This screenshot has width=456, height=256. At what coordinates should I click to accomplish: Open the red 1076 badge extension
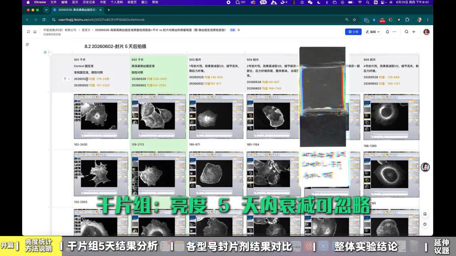[382, 20]
